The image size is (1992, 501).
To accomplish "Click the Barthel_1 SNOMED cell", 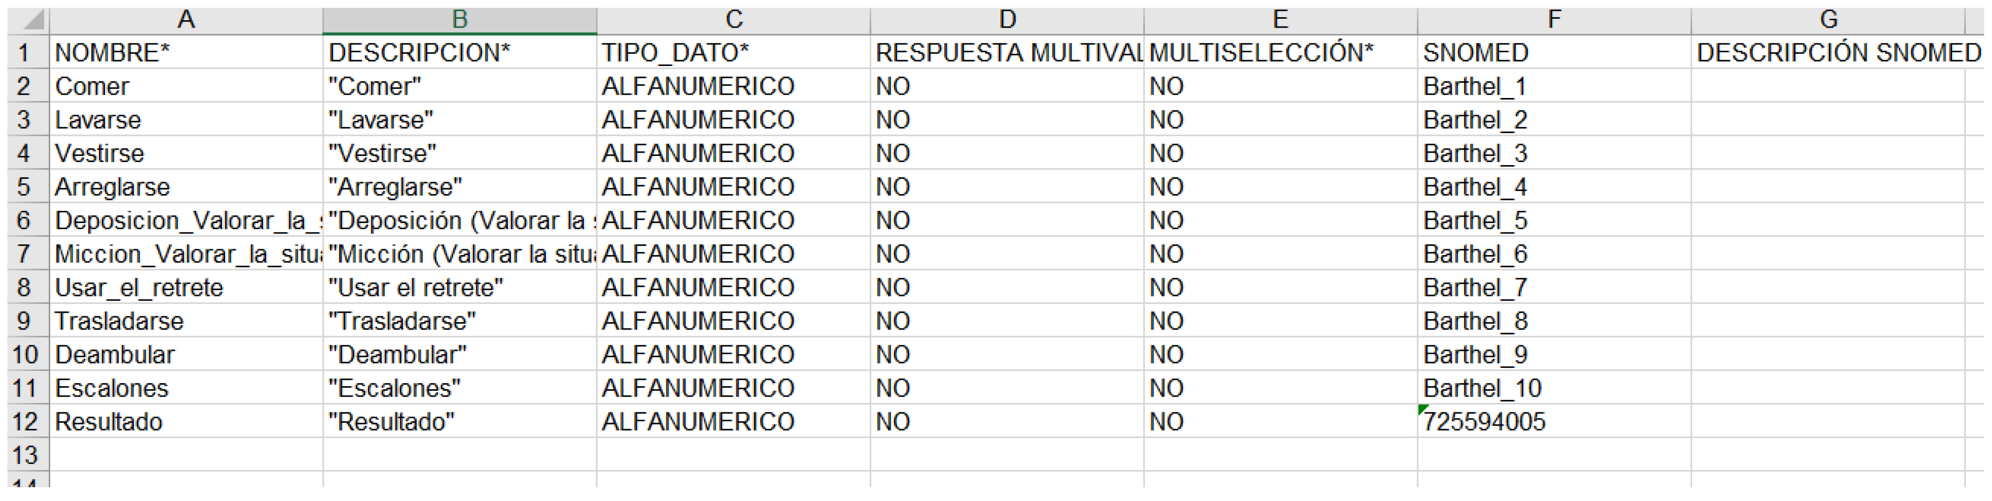I will 1554,87.
